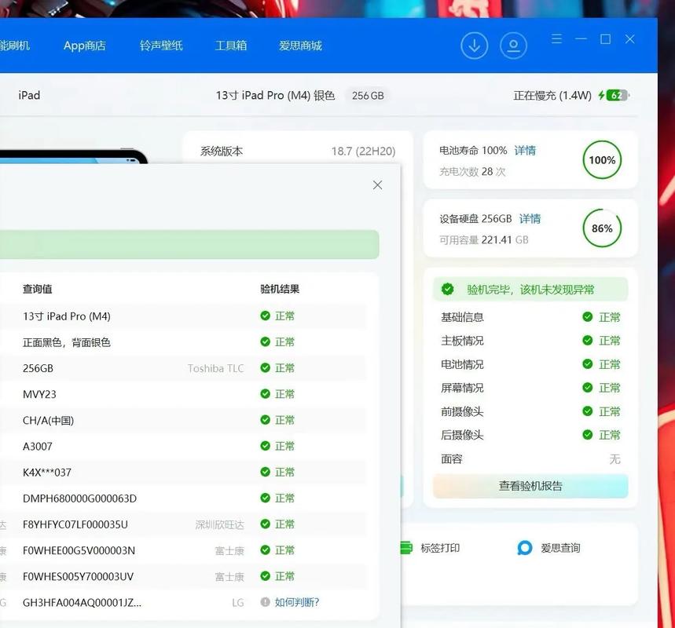Select model number MVY23
Viewport: 675px width, 628px height.
(x=39, y=394)
